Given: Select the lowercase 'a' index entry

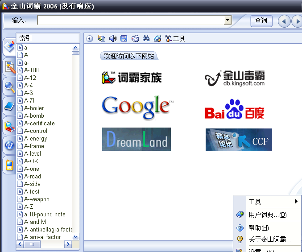Looking at the screenshot, I should [25, 48].
